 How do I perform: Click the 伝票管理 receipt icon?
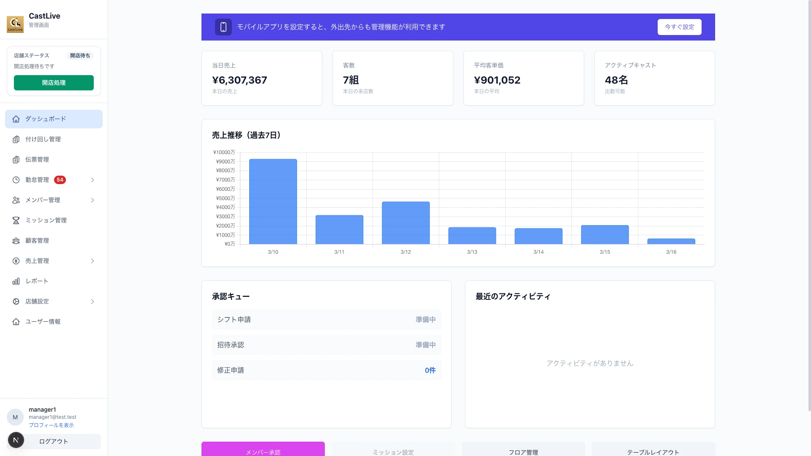coord(16,159)
